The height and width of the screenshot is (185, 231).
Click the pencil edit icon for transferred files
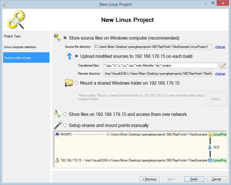[223, 66]
